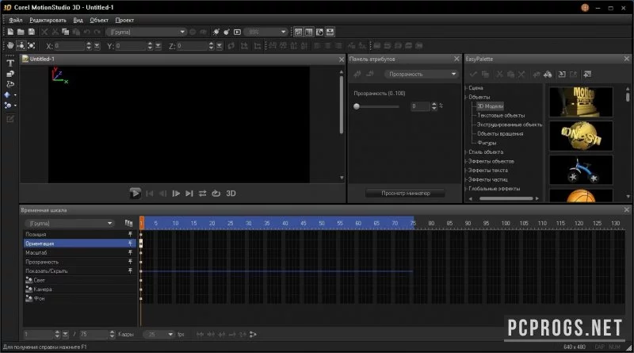This screenshot has width=634, height=353.
Task: Select the Insert Text tool in left toolbar
Action: coord(10,63)
